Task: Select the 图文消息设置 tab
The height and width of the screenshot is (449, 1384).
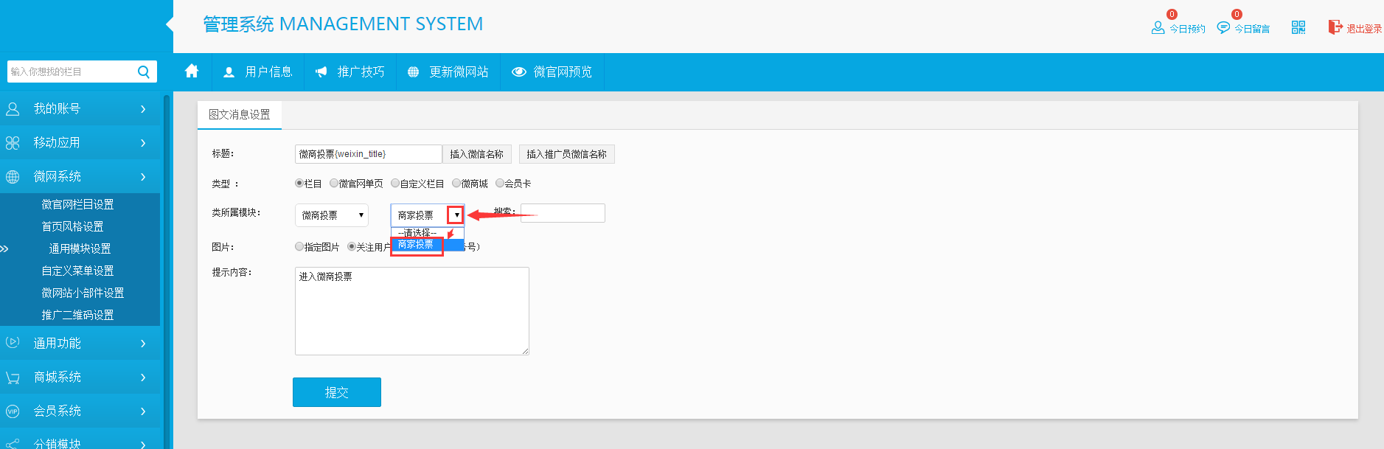Action: [240, 114]
